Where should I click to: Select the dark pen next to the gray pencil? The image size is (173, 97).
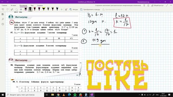pyautogui.click(x=53, y=9)
